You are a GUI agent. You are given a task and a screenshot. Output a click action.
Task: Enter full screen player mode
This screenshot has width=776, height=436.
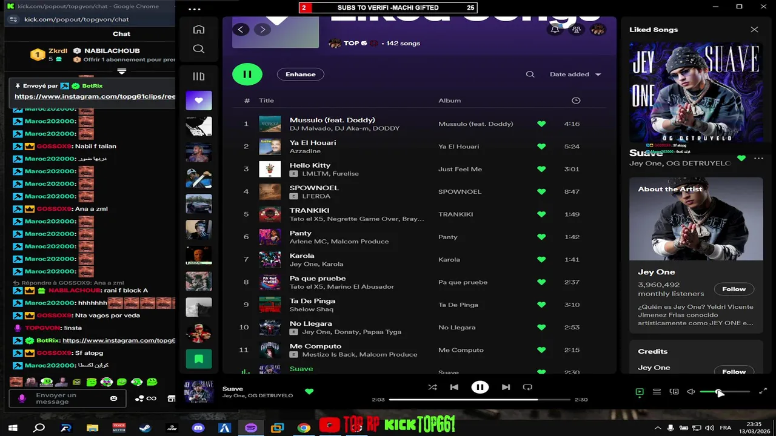(x=763, y=392)
